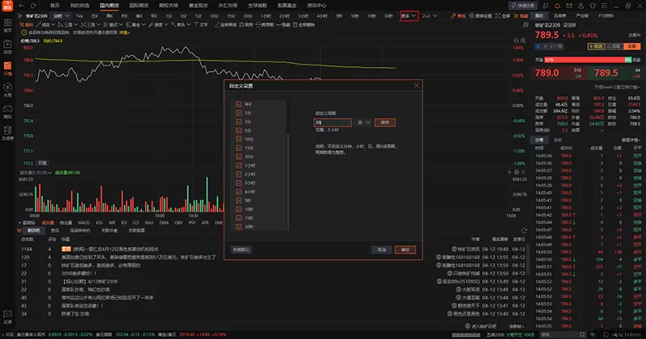The width and height of the screenshot is (646, 339).
Task: Click the custom period input field
Action: point(331,122)
